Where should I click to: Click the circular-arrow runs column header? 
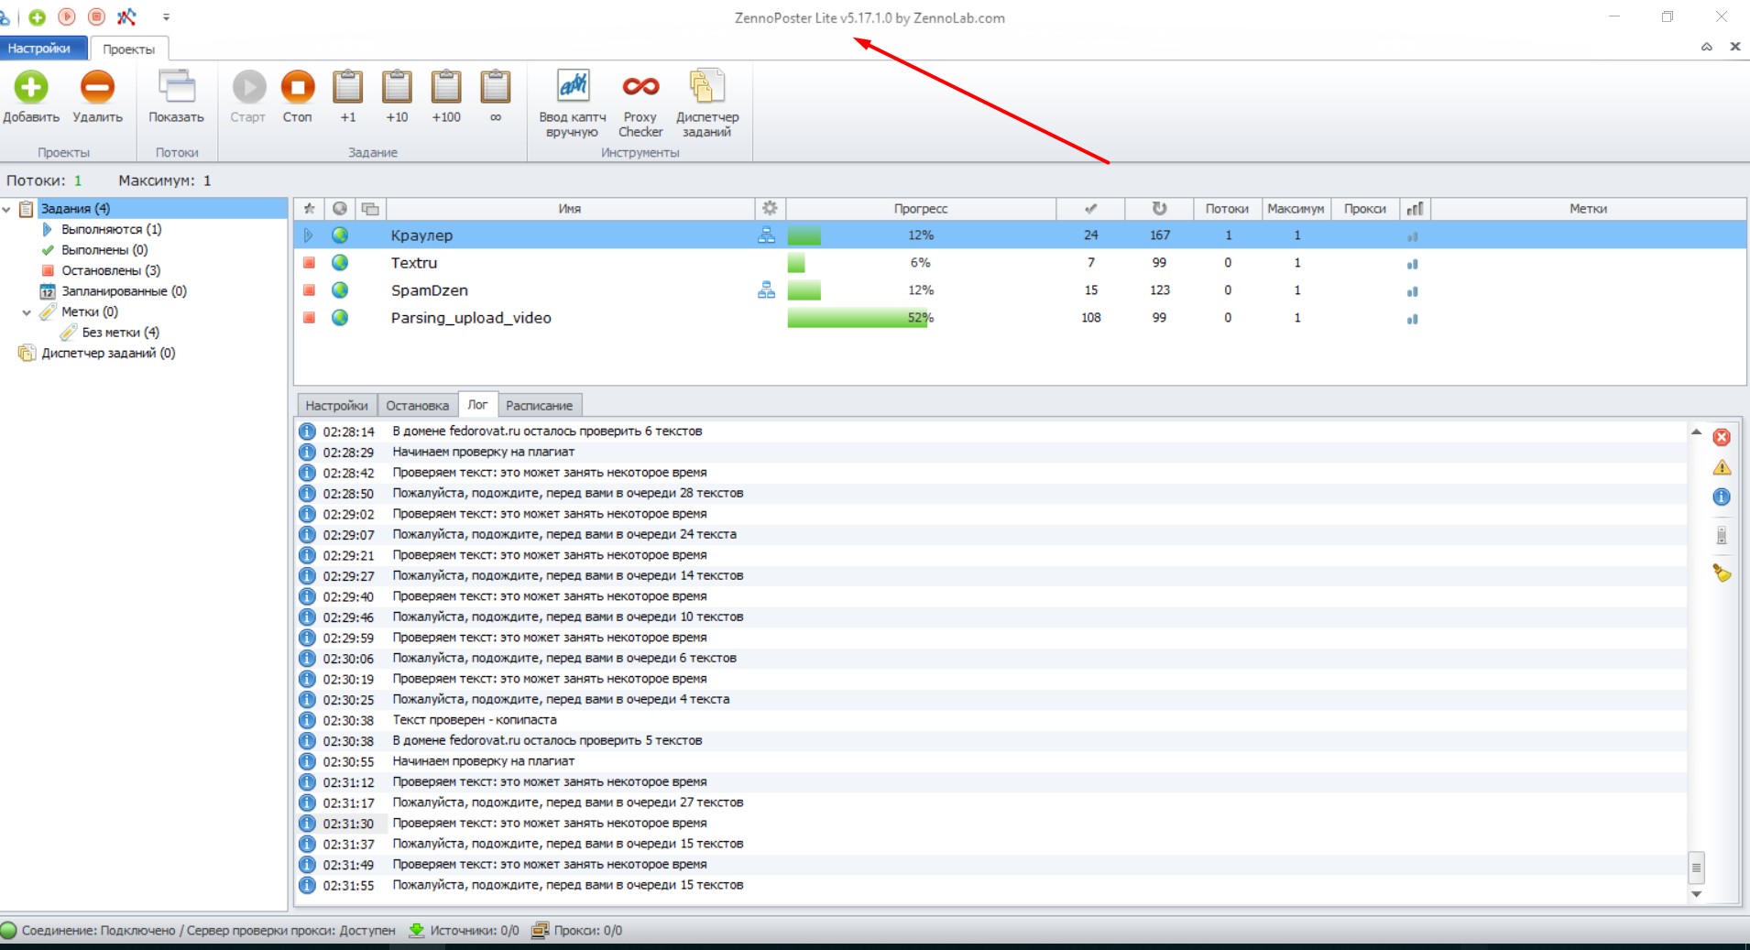pos(1159,209)
